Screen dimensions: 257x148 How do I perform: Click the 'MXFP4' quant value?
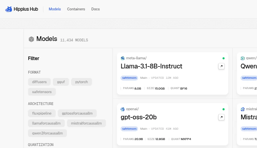186,139
